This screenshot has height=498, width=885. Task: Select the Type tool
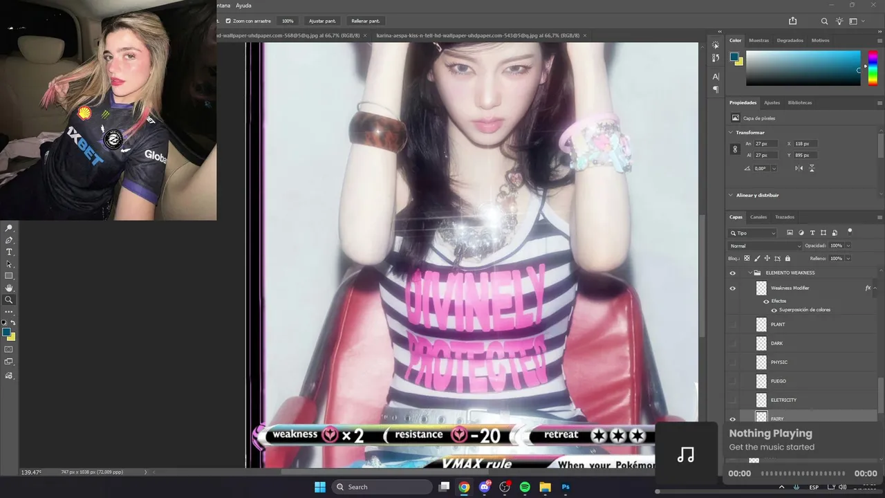point(9,252)
